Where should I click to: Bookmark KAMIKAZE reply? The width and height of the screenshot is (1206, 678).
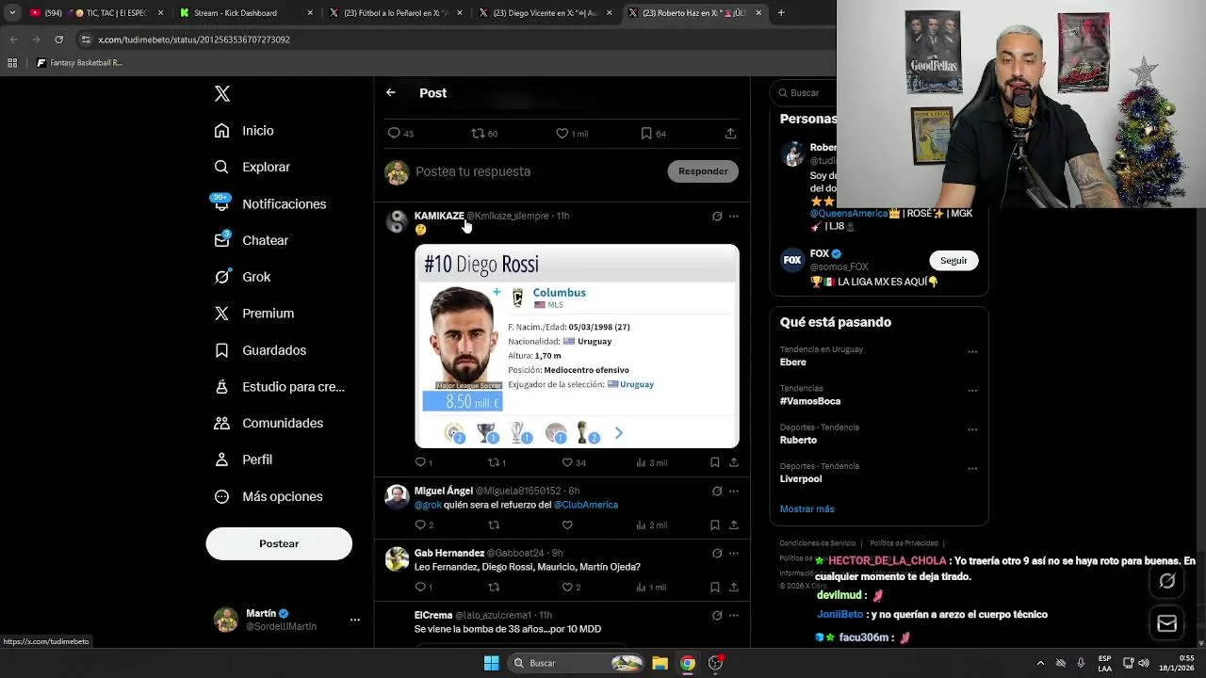(x=715, y=462)
